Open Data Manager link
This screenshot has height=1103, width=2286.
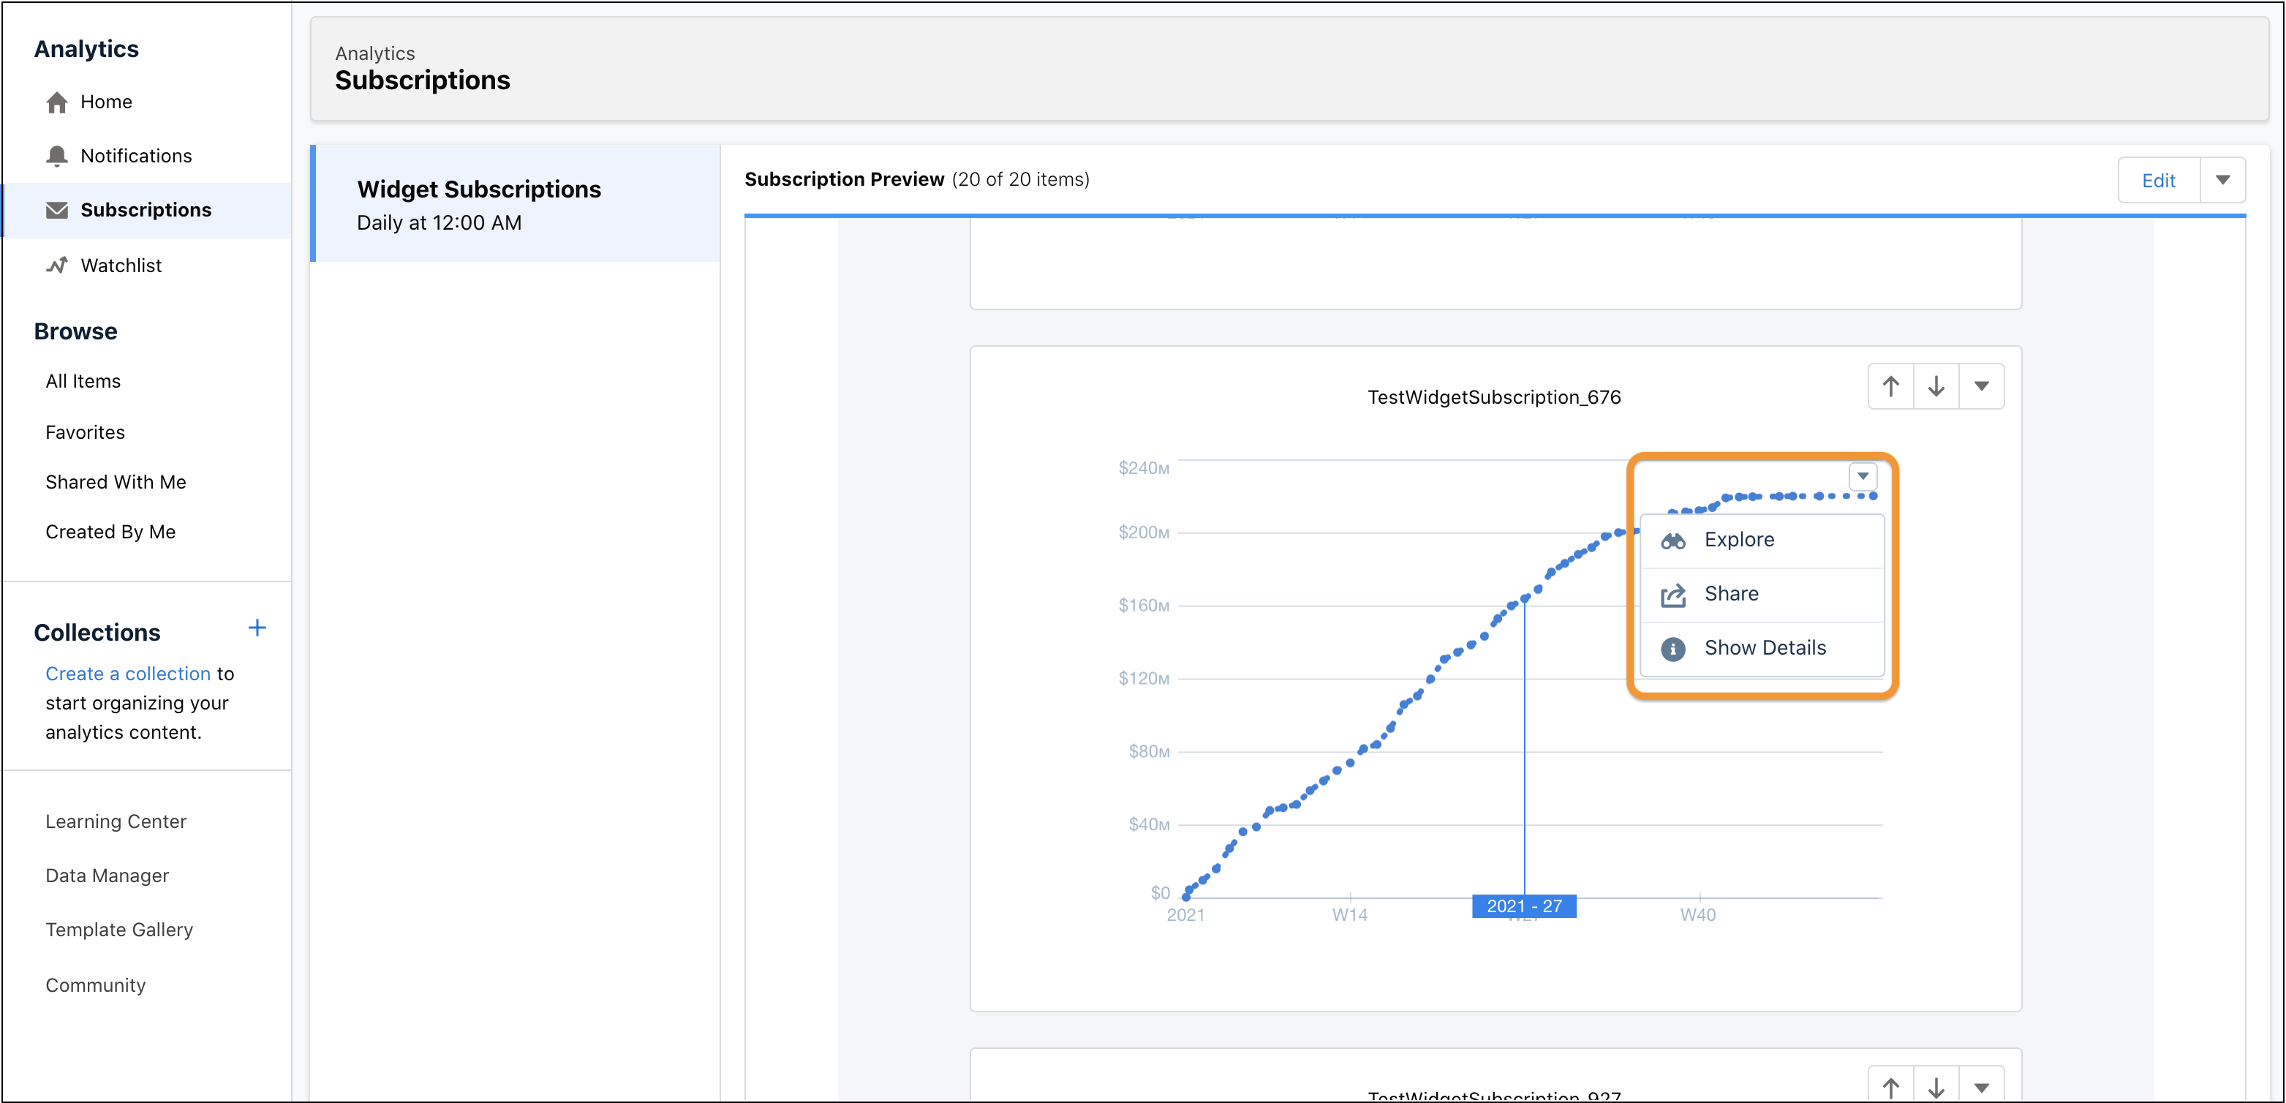[x=107, y=876]
